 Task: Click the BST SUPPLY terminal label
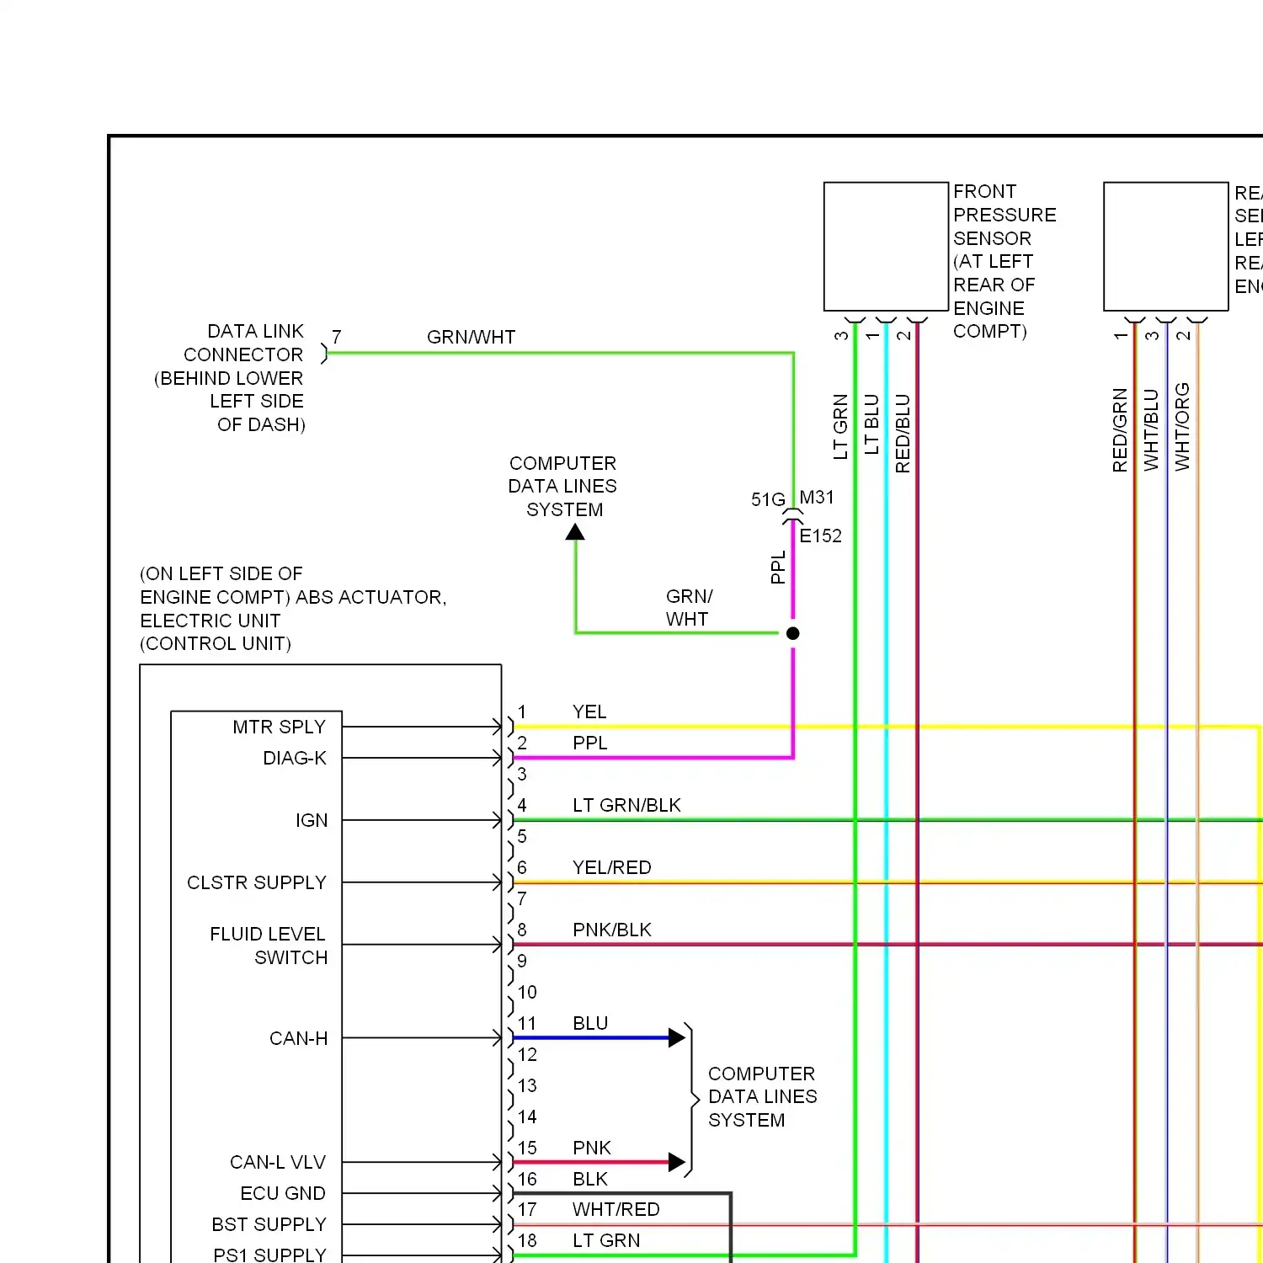pyautogui.click(x=269, y=1224)
